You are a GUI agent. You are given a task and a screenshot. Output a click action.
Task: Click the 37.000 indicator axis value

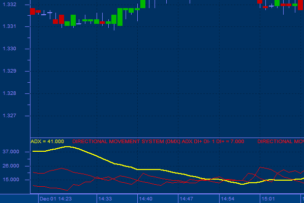[x=11, y=152]
